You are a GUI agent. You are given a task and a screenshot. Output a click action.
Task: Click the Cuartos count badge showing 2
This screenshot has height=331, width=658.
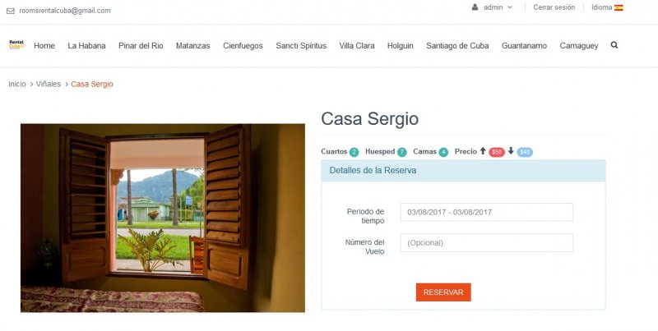(x=354, y=152)
